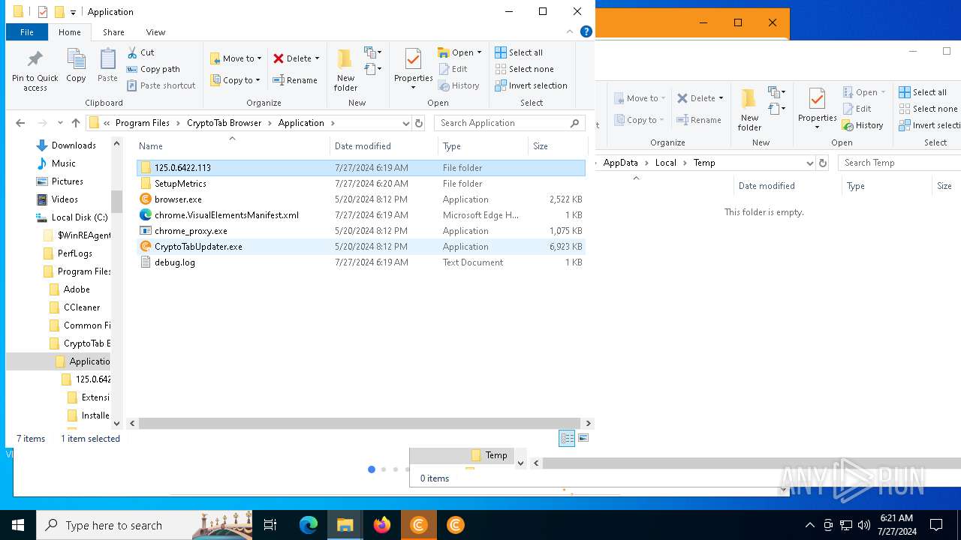Click Rename in Application window ribbon
Screen dimensions: 961x540
(295, 80)
